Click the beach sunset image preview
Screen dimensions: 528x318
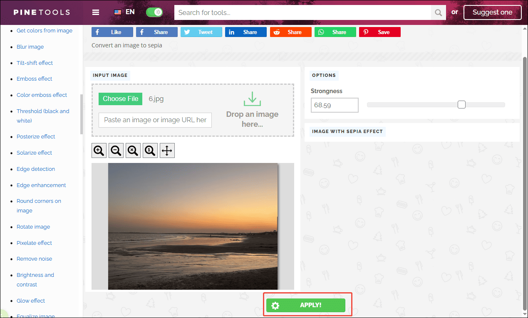[193, 227]
